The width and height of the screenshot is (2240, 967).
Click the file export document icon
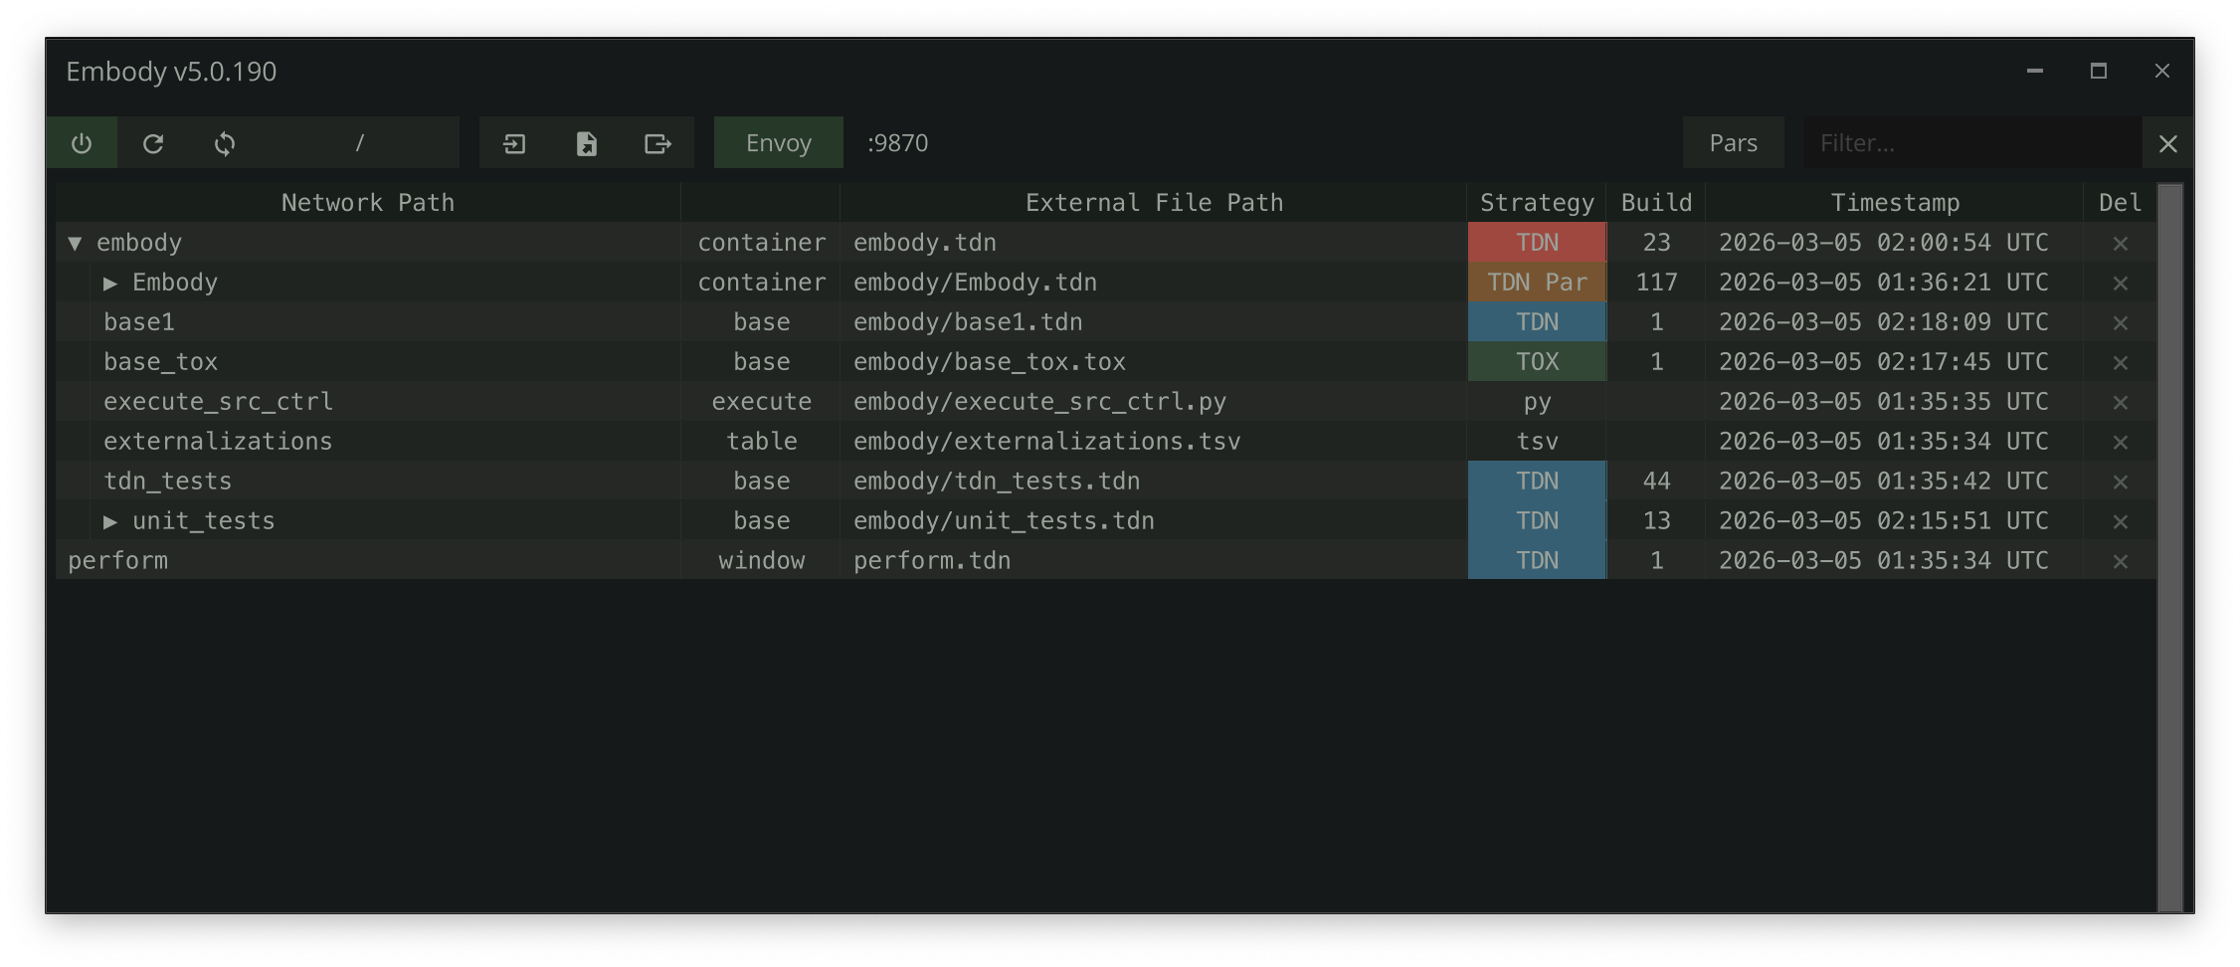586,142
